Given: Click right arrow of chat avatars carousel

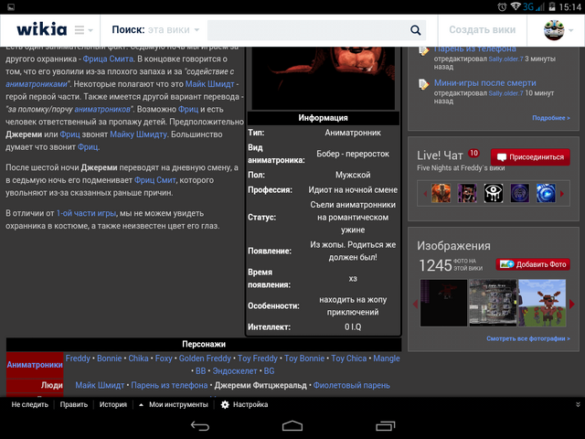Looking at the screenshot, I should pyautogui.click(x=562, y=193).
